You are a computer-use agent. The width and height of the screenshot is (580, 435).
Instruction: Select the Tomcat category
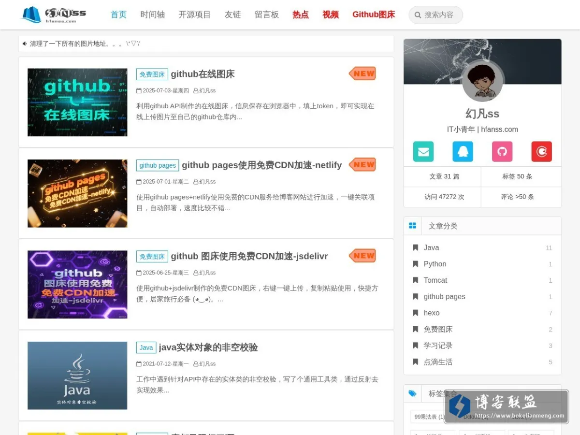tap(435, 280)
